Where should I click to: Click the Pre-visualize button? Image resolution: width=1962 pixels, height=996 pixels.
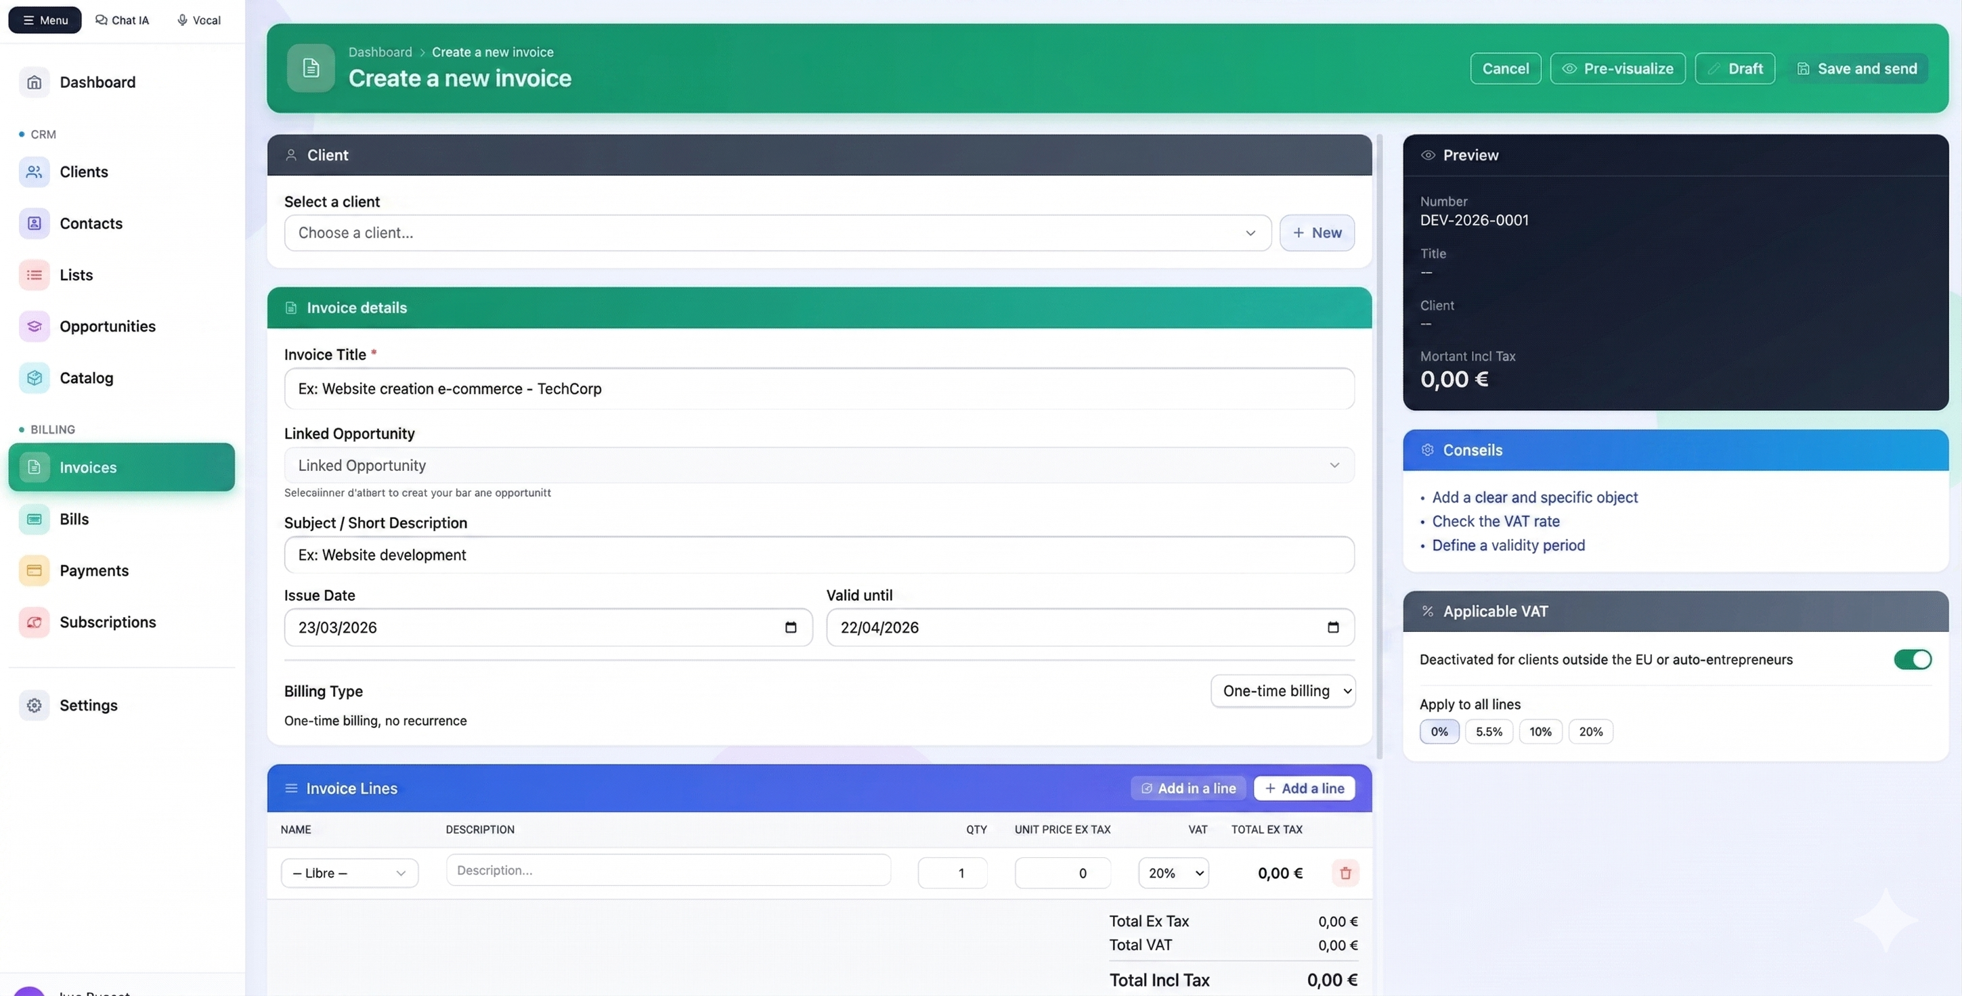pyautogui.click(x=1617, y=68)
